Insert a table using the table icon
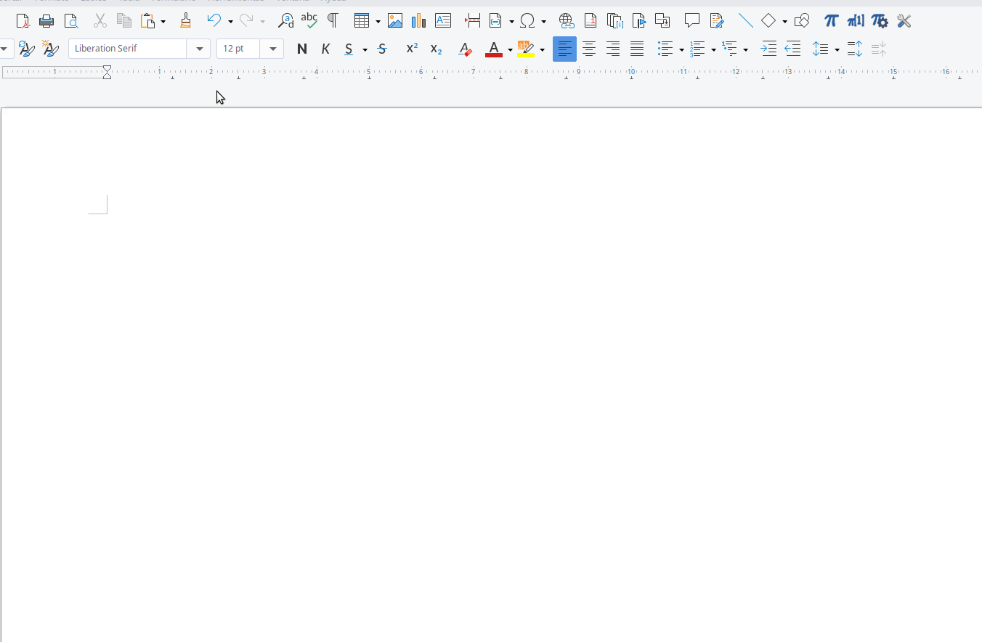982x642 pixels. coord(361,21)
